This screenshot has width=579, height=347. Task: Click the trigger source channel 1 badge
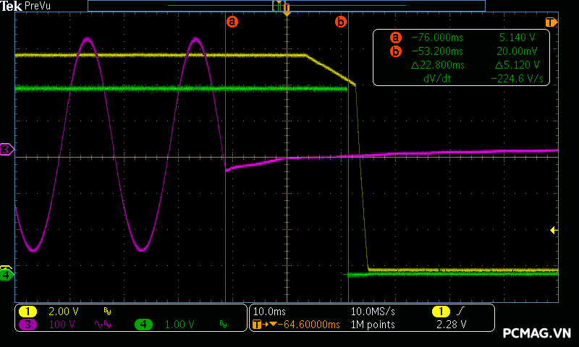tap(440, 311)
